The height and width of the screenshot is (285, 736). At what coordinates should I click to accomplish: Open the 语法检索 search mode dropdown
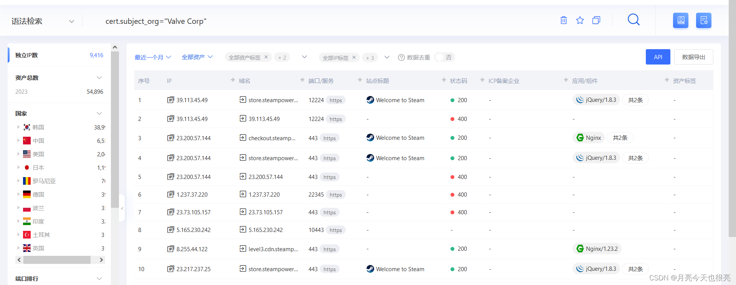43,21
